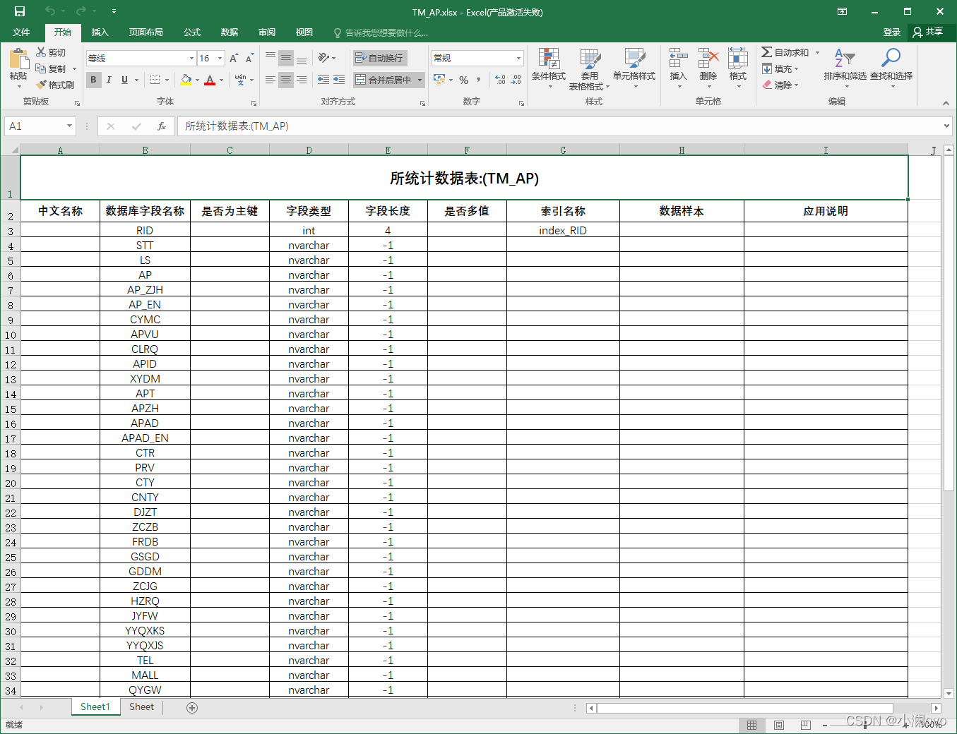Image resolution: width=957 pixels, height=734 pixels.
Task: Open Conditional Formatting (条件格式)
Action: click(549, 68)
